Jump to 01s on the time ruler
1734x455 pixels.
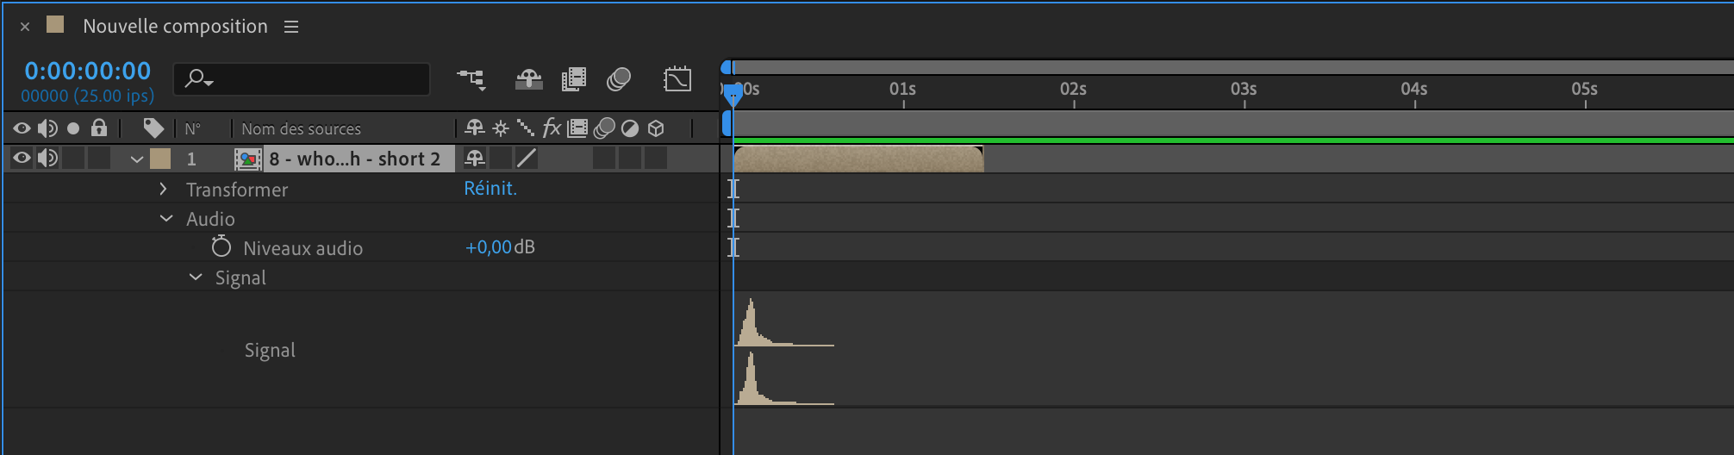pos(903,90)
